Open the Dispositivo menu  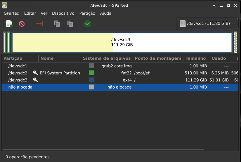click(63, 13)
